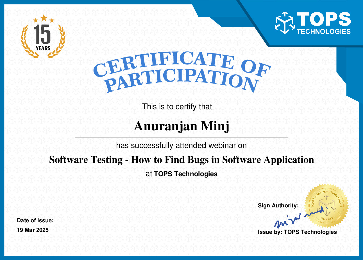Select the date '19 Mar 2025'
This screenshot has height=260, width=363.
pos(33,230)
